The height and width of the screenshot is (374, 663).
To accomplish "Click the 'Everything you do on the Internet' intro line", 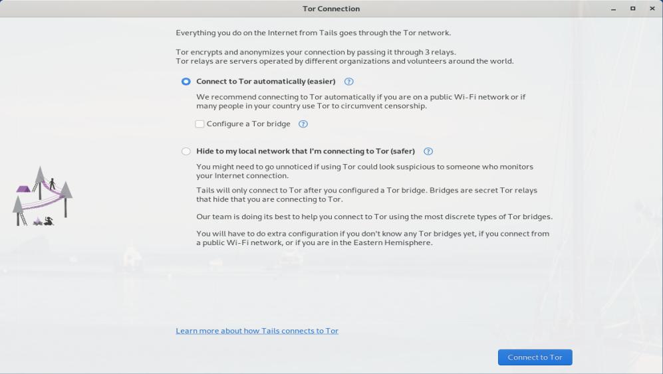I will pos(313,33).
